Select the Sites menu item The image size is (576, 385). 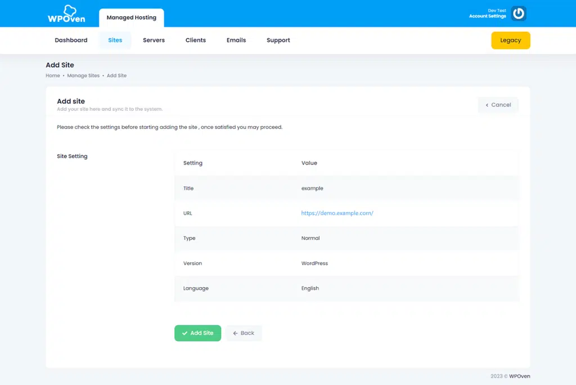[115, 40]
